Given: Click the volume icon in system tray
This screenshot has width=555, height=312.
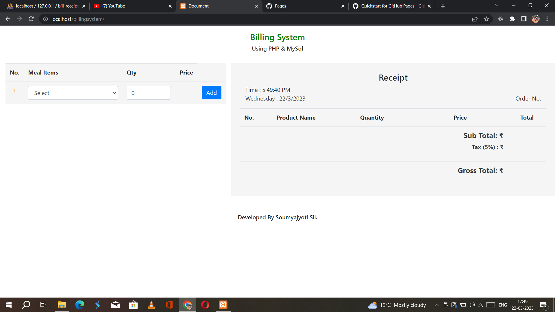Looking at the screenshot, I should (x=472, y=304).
